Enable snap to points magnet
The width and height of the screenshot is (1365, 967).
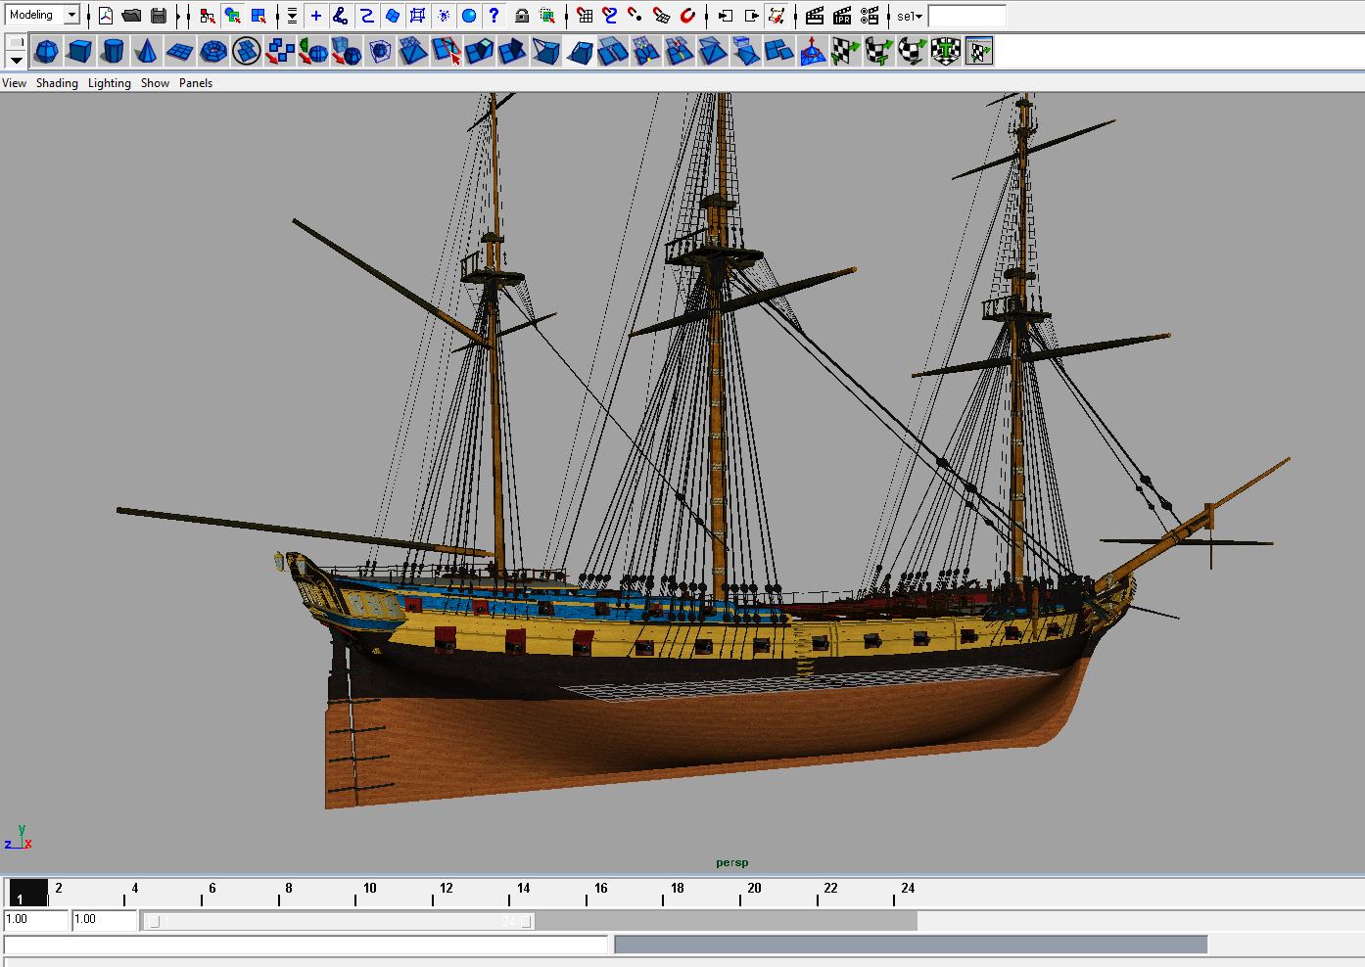coord(635,16)
